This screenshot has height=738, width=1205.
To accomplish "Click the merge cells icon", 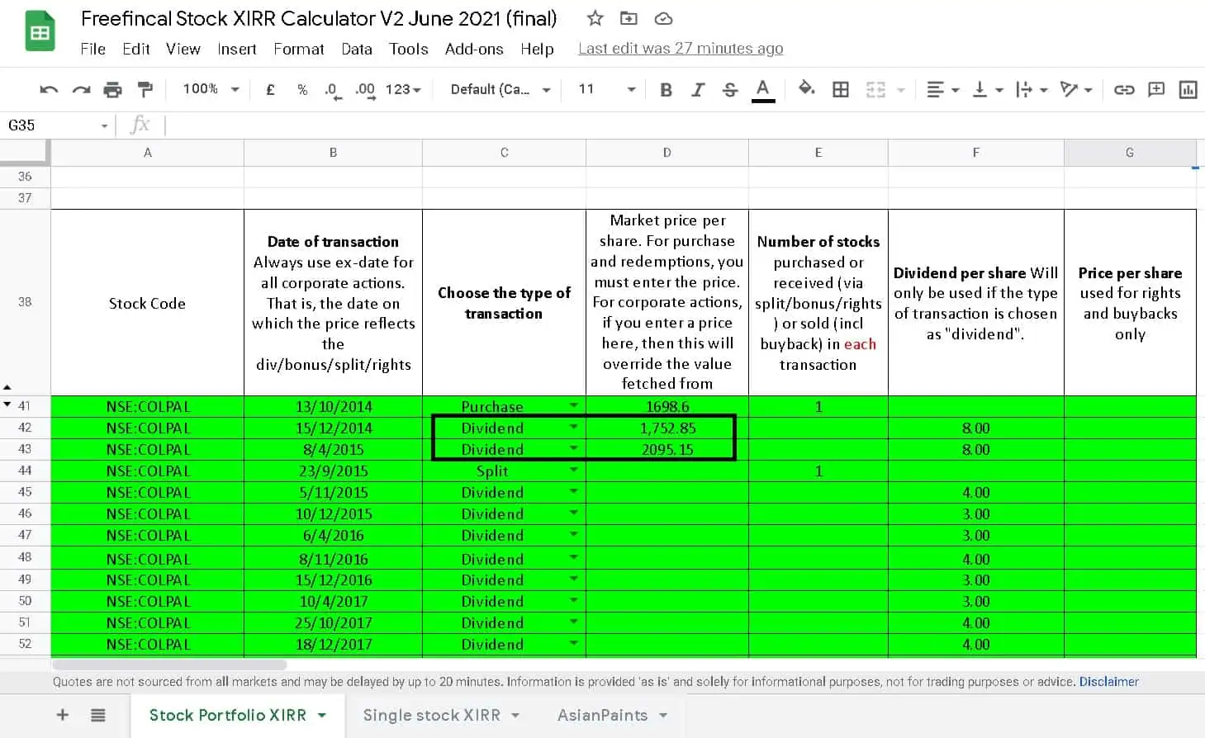I will tap(875, 89).
